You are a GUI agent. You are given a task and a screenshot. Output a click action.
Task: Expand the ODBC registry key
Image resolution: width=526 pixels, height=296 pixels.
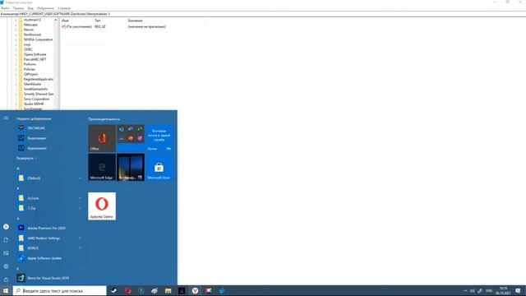pos(16,49)
